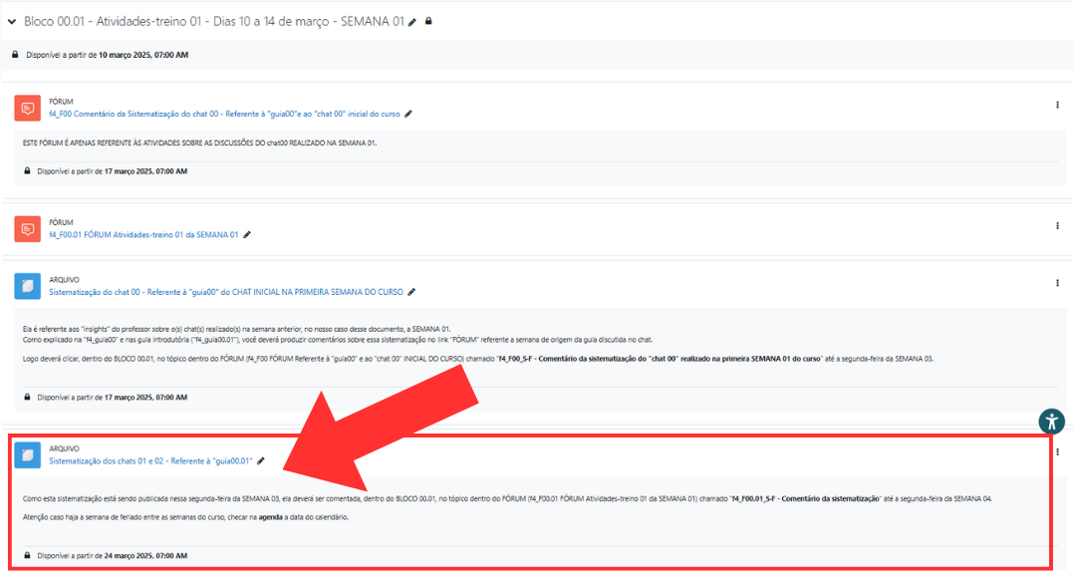
Task: Edit title of f4_F00 Comentário forum via pencil
Action: [408, 114]
